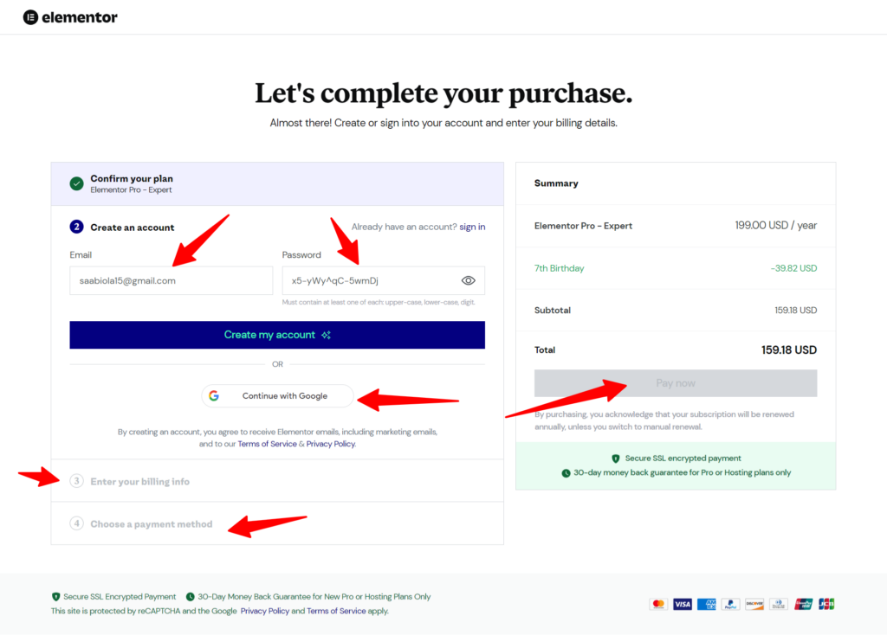Select the American Express payment icon
The width and height of the screenshot is (887, 635).
click(706, 604)
